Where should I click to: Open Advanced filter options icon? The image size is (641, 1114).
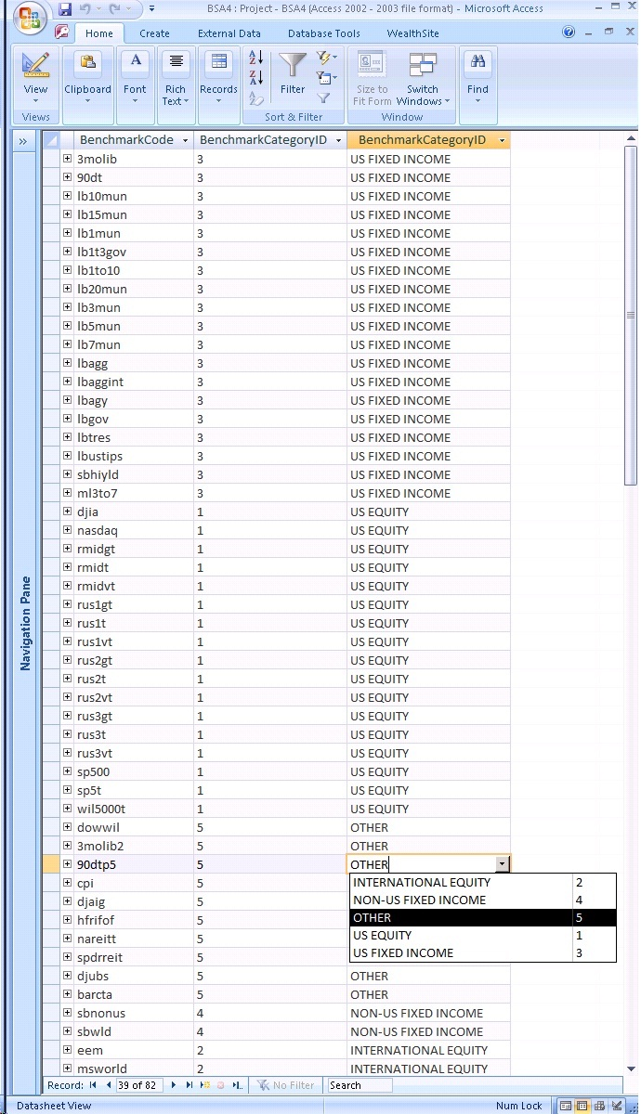pyautogui.click(x=326, y=78)
